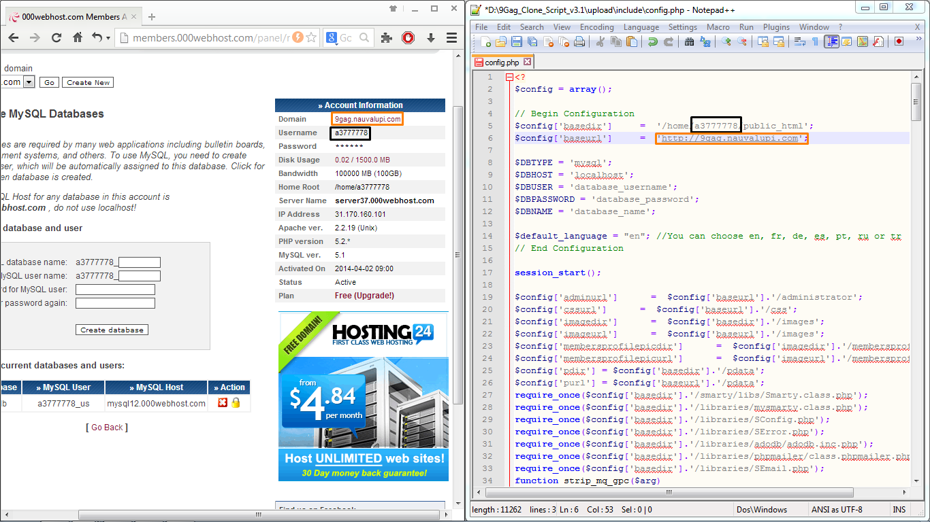This screenshot has height=522, width=930.
Task: Open the Function List icon
Action: coord(878,41)
